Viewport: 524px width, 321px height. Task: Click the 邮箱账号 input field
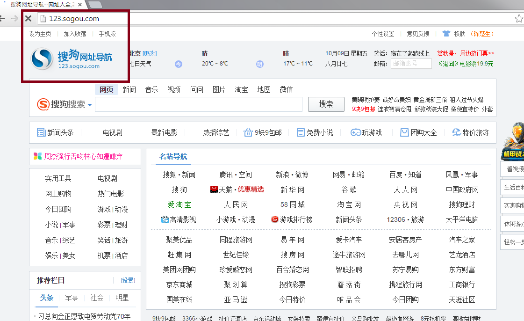411,64
